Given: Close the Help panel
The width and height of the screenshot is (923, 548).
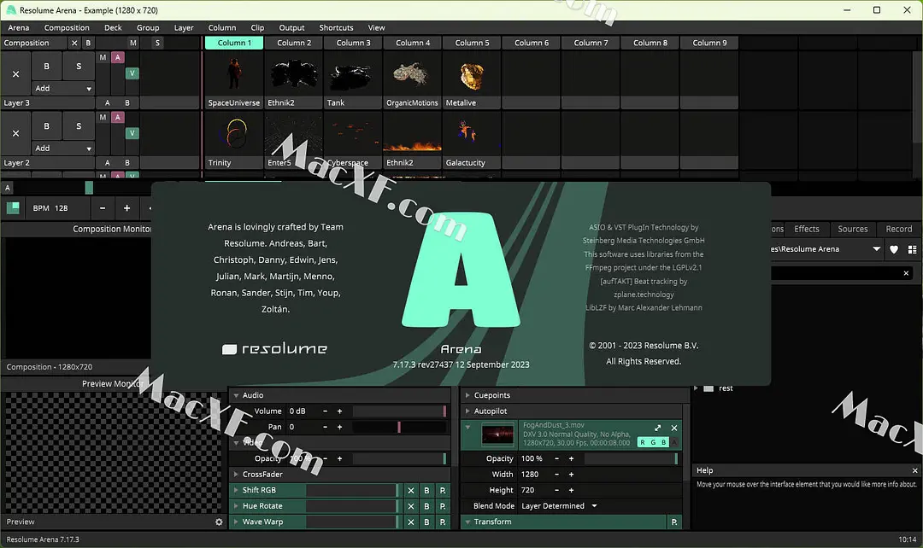Looking at the screenshot, I should pos(914,471).
